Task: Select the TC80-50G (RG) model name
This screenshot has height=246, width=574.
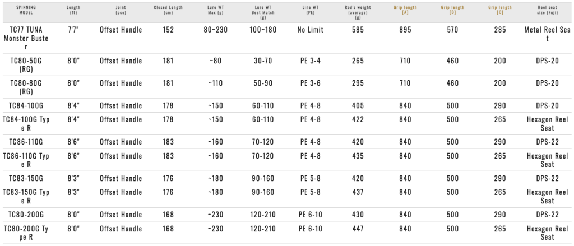Action: point(26,65)
